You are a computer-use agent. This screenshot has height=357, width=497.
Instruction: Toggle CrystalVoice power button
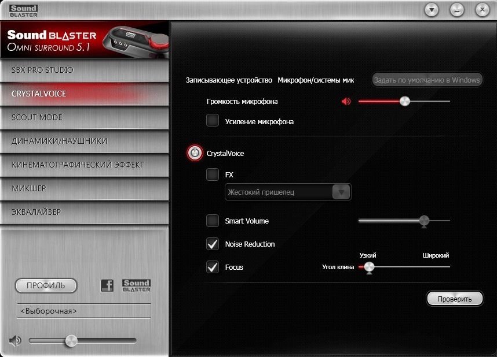[195, 153]
